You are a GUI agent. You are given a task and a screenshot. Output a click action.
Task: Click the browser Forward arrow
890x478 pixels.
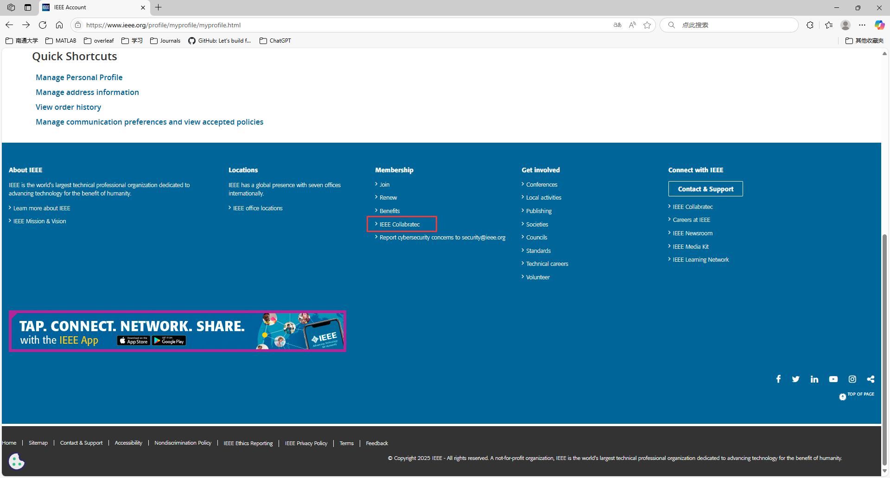(x=26, y=25)
